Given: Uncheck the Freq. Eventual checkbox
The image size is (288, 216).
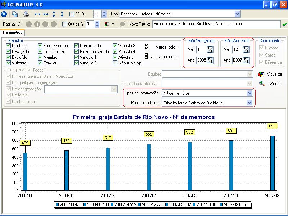Looking at the screenshot, I should coord(40,46).
